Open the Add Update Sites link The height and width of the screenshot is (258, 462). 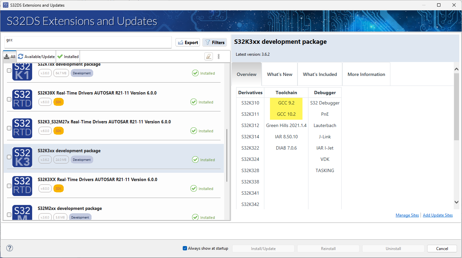click(438, 215)
